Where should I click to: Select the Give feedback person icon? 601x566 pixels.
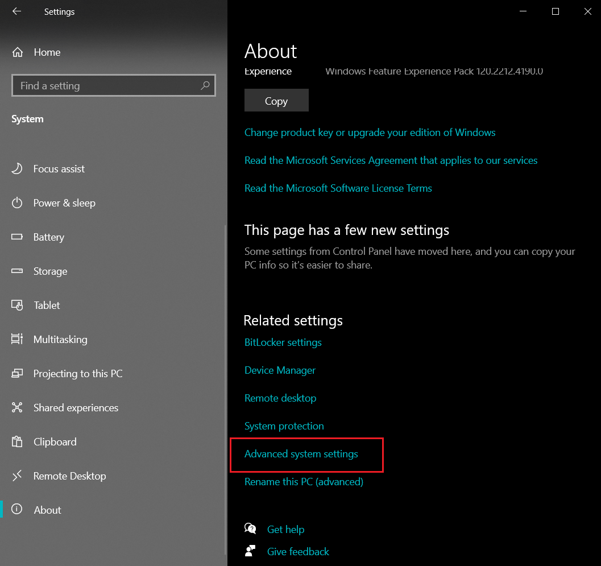tap(251, 551)
